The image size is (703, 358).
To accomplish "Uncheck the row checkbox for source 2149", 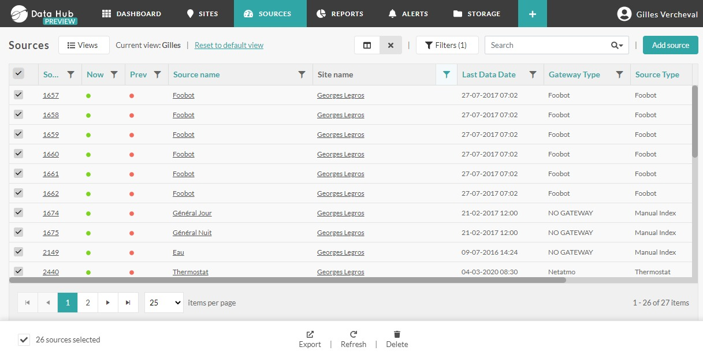I will pos(18,252).
